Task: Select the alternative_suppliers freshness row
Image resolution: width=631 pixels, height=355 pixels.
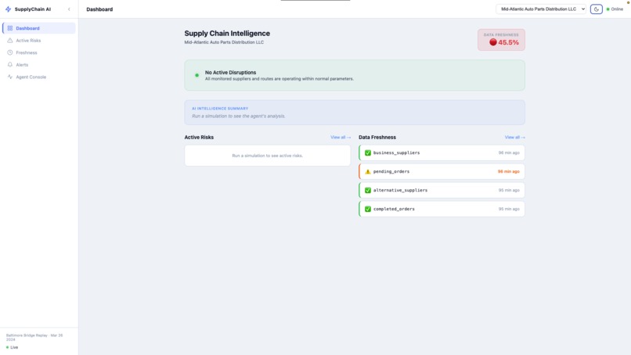Action: (x=442, y=190)
